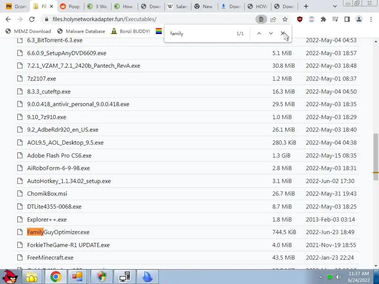This screenshot has width=379, height=284.
Task: Open Bonzi BUDDY! bookmark
Action: pyautogui.click(x=131, y=31)
